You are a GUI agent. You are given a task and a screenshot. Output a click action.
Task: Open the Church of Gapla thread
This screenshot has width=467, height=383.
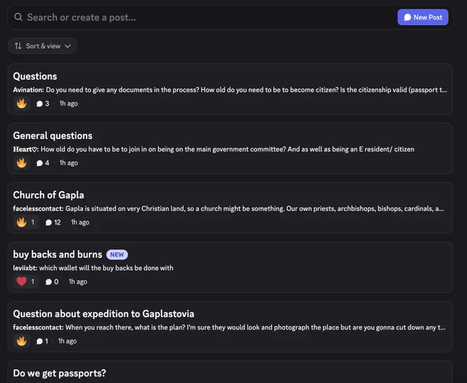pos(230,208)
